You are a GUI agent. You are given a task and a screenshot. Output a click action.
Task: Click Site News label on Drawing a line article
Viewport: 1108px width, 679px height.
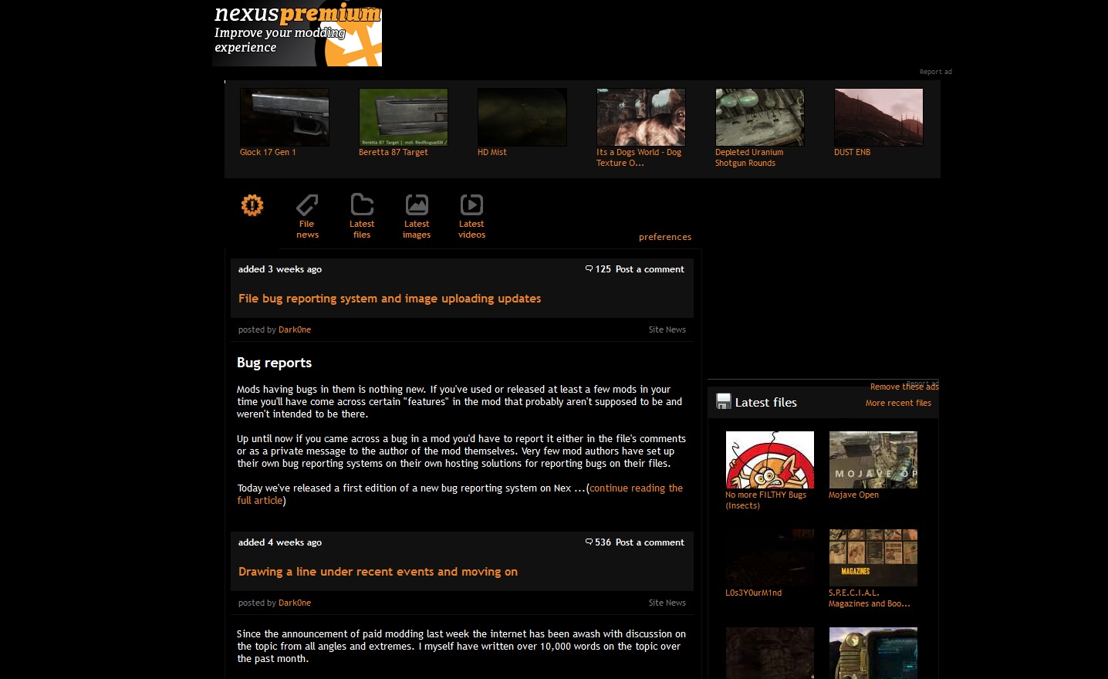pos(667,603)
